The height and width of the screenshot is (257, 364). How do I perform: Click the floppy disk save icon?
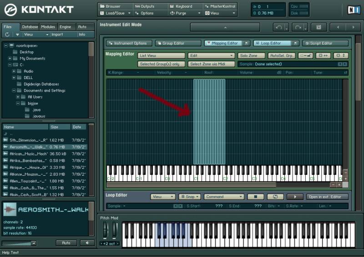(x=318, y=27)
